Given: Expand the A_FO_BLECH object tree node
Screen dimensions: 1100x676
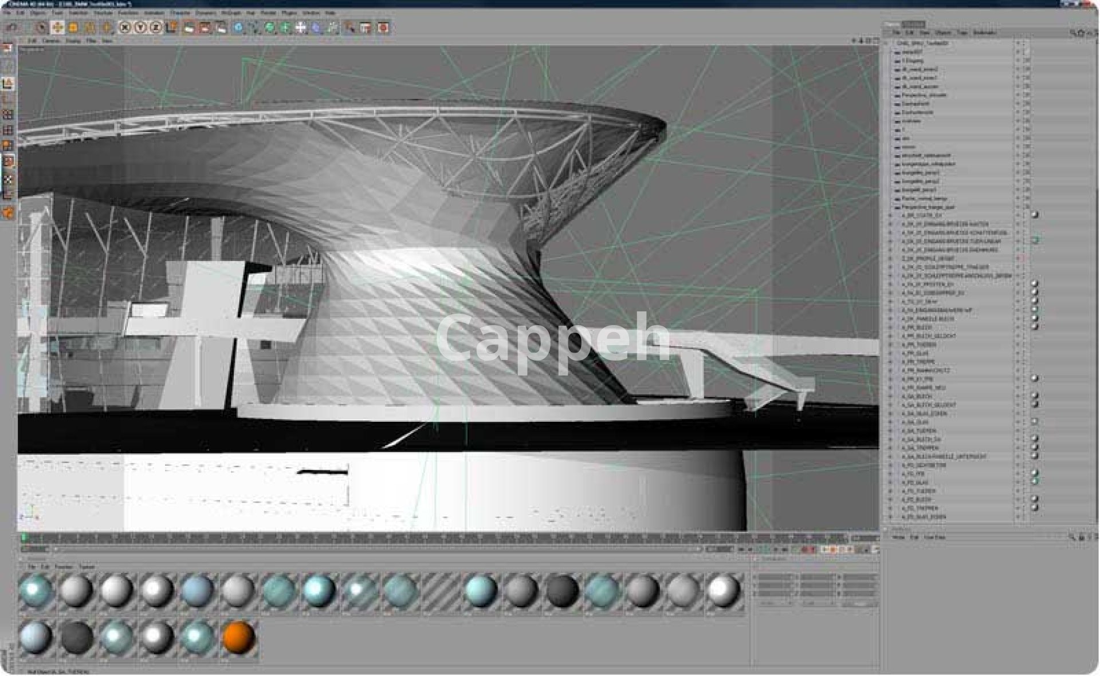Looking at the screenshot, I should (x=890, y=500).
